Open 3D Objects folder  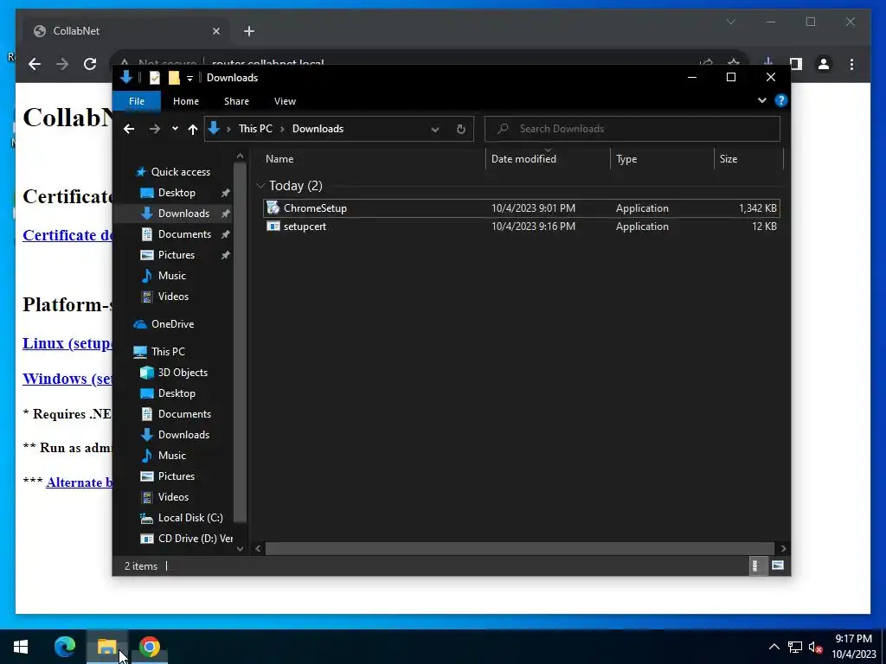coord(183,372)
